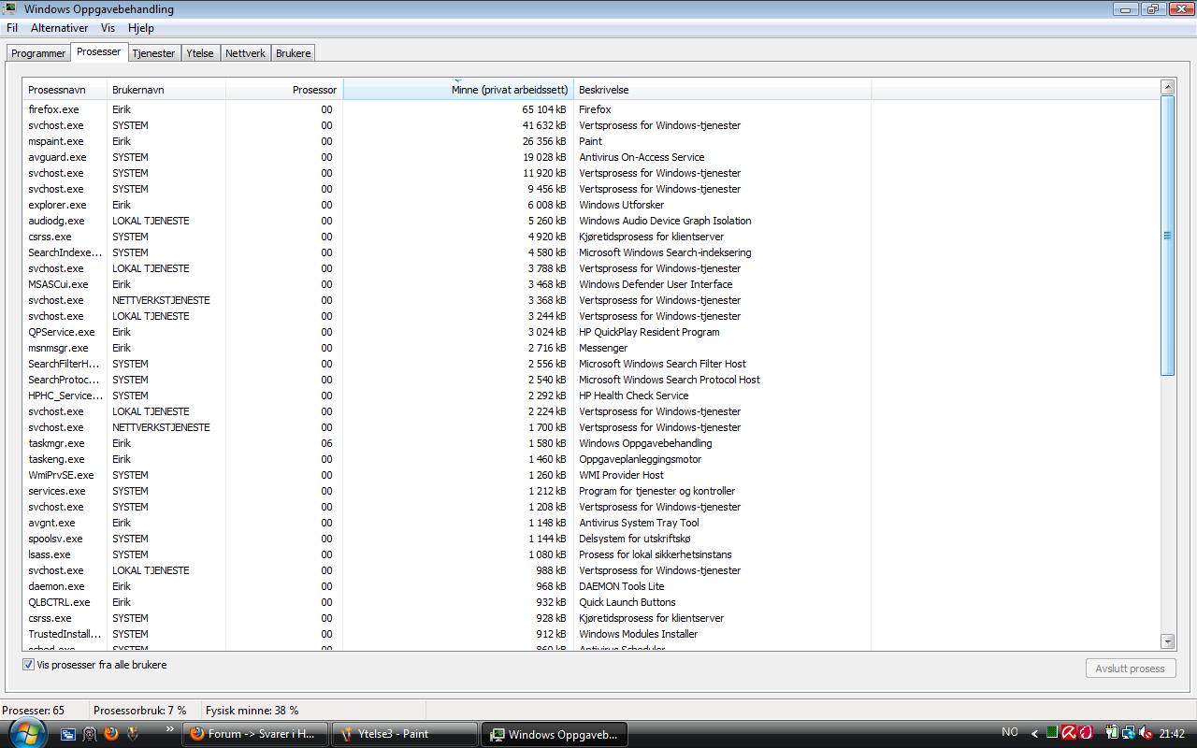
Task: Switch to the Ytelse3 - Paint taskbar button
Action: (404, 734)
